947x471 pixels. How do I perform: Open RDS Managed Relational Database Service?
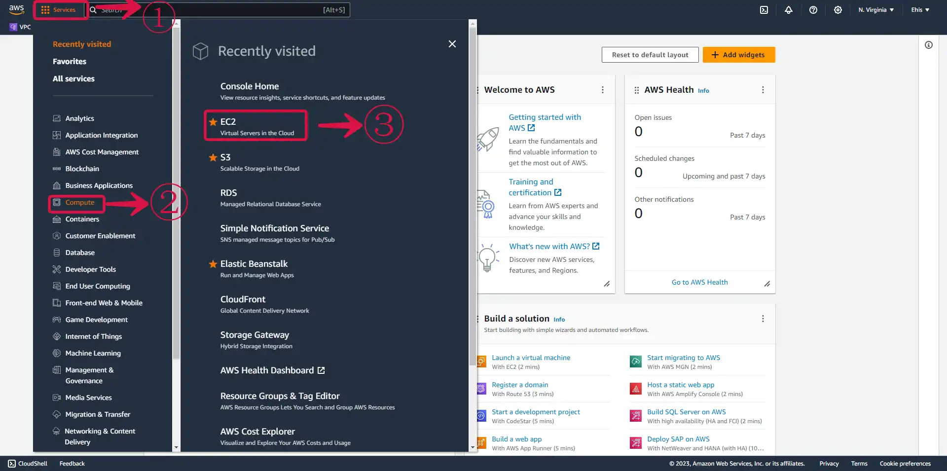coord(270,198)
